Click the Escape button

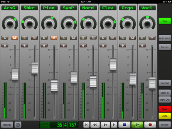[x=164, y=125]
